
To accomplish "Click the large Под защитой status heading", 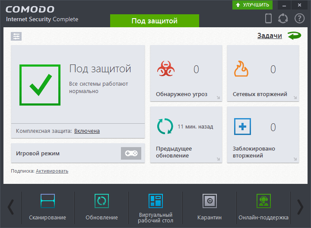I will pyautogui.click(x=100, y=69).
